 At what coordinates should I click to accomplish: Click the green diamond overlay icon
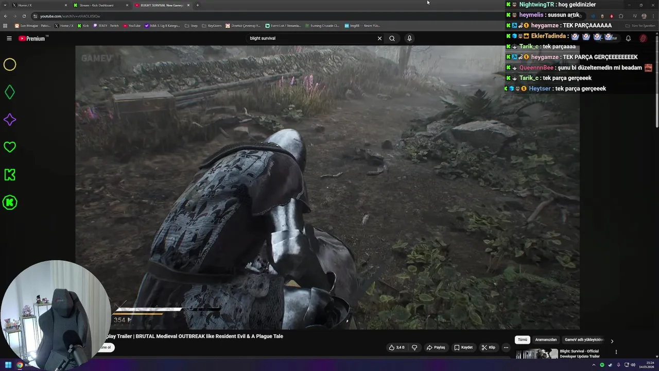click(x=10, y=92)
